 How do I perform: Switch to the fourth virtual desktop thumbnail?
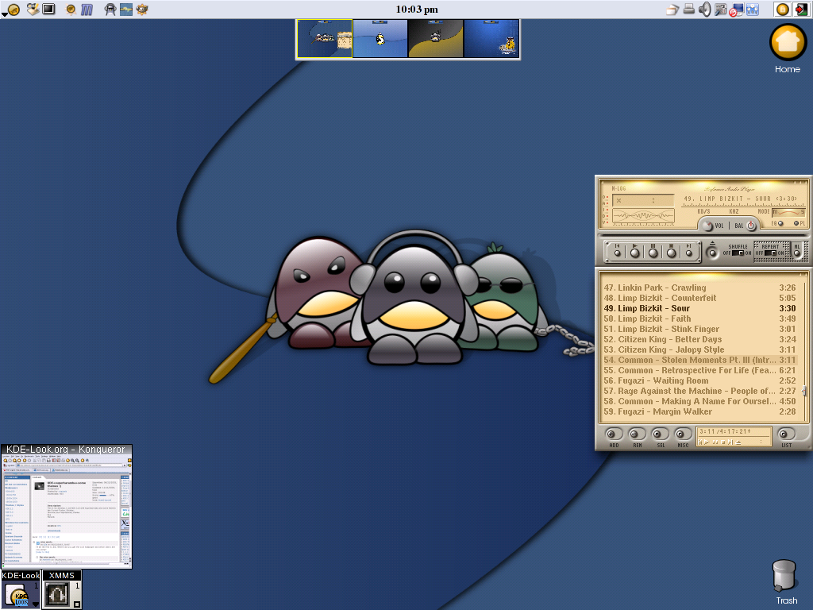tap(491, 39)
